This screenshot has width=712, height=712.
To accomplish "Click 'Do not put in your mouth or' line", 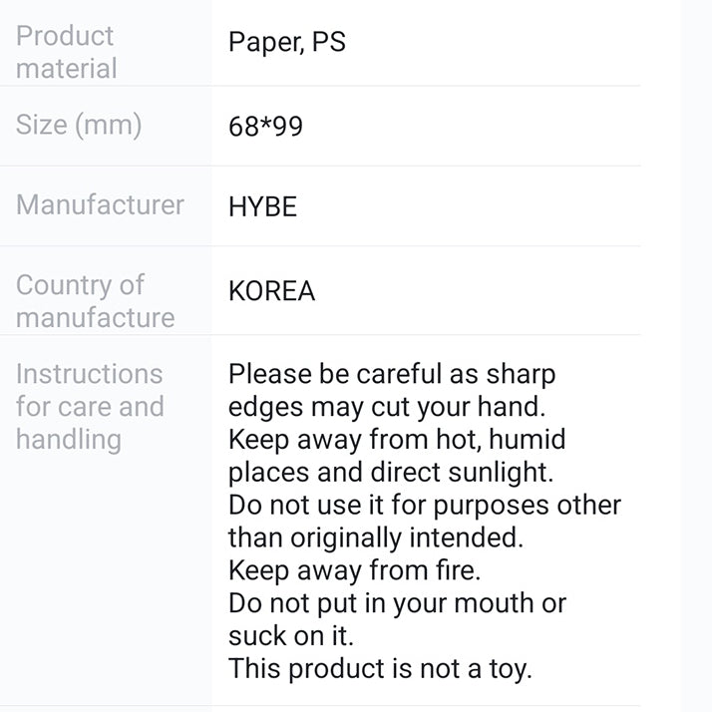I will click(x=397, y=603).
